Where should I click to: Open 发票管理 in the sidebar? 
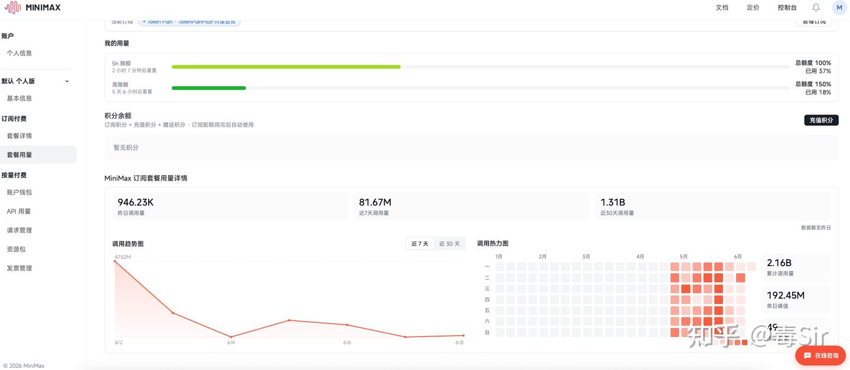(19, 268)
